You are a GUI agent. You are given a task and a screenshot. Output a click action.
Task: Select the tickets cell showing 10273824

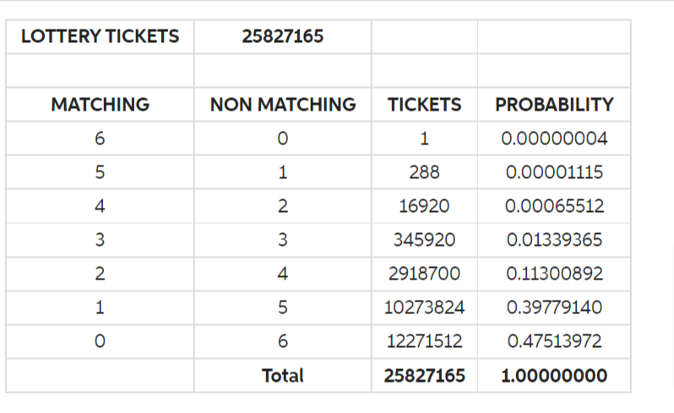pyautogui.click(x=424, y=307)
